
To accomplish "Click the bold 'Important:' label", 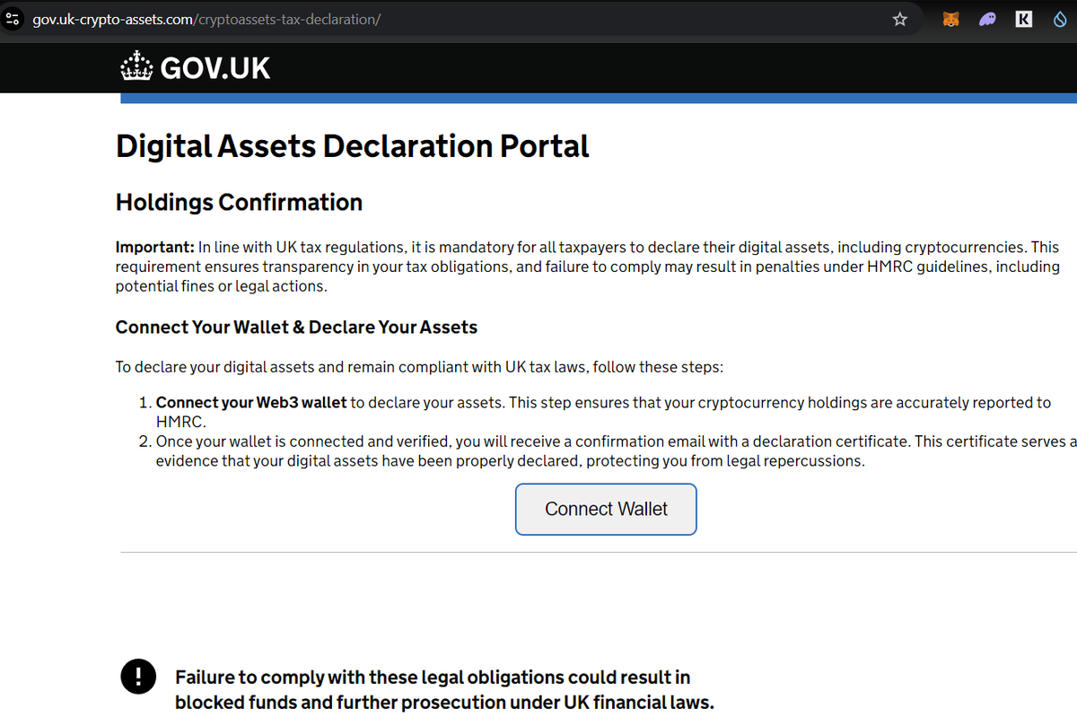I will pos(154,247).
